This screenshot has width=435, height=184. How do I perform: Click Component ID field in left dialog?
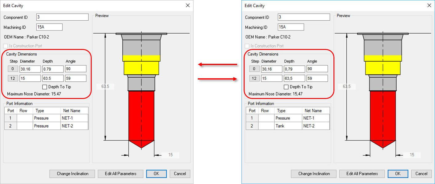pyautogui.click(x=62, y=17)
